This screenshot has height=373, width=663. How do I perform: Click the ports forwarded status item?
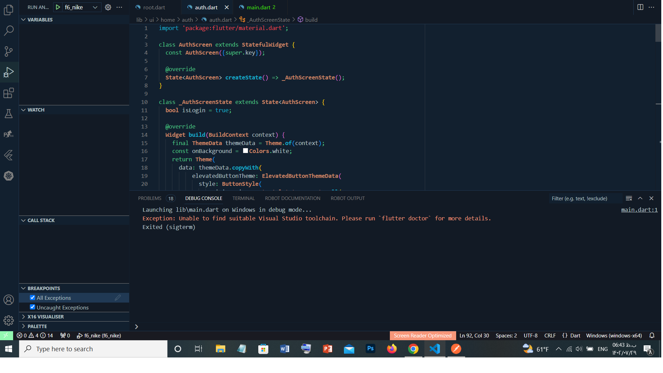65,336
